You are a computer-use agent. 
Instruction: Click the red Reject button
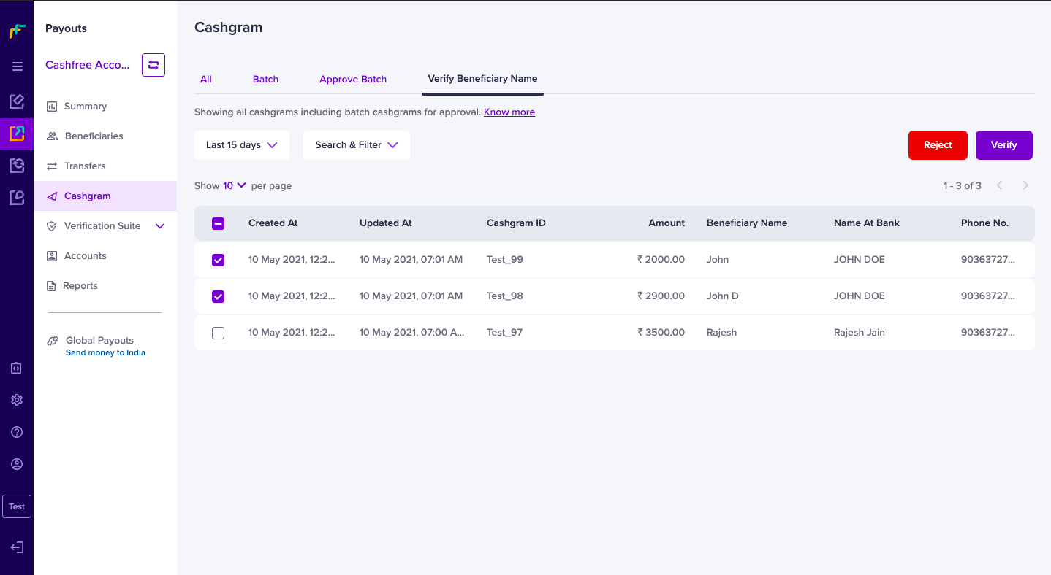pyautogui.click(x=938, y=145)
